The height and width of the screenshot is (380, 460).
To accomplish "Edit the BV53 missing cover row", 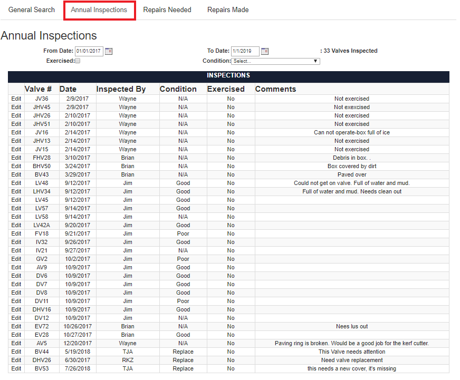I will [x=16, y=368].
